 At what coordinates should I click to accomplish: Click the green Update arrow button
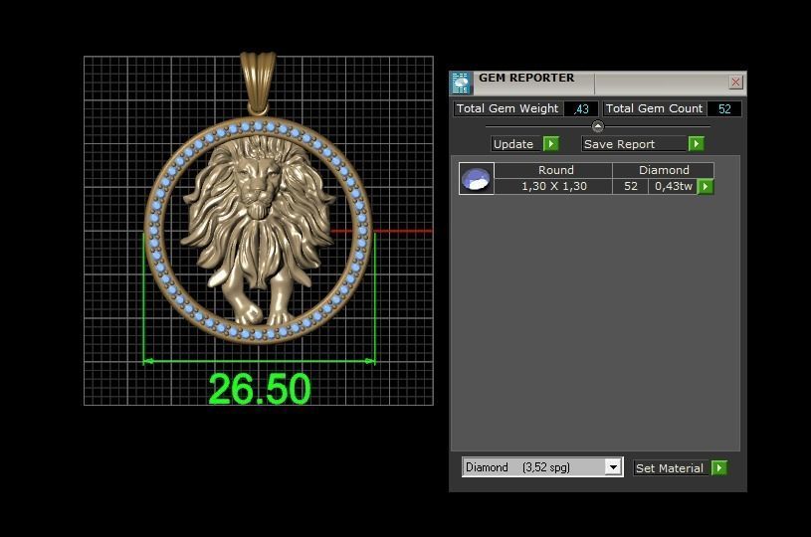pyautogui.click(x=551, y=143)
